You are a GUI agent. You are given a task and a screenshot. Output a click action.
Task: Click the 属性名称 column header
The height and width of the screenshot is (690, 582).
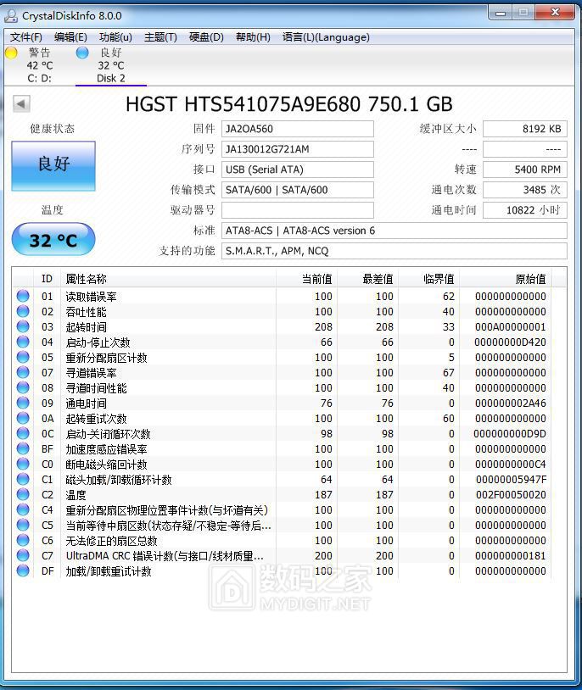[168, 279]
